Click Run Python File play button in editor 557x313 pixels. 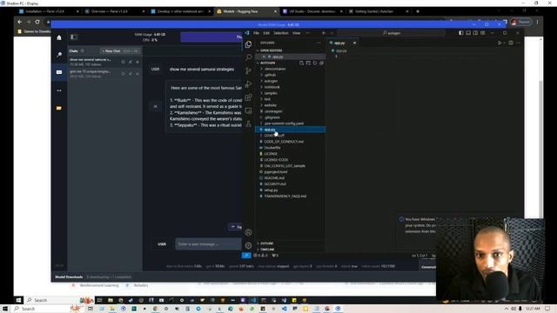(x=499, y=43)
